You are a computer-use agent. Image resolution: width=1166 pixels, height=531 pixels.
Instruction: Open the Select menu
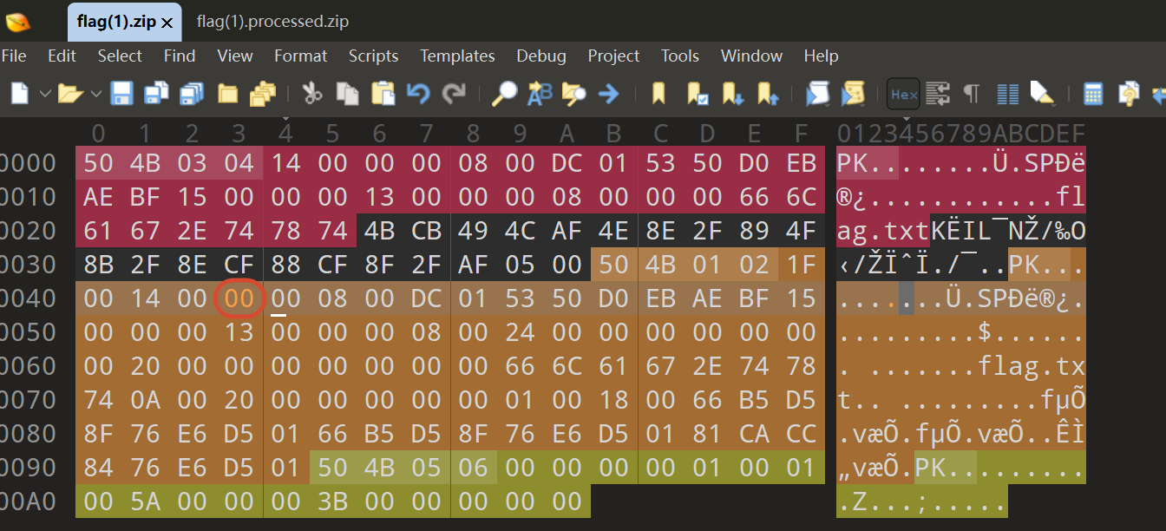(x=120, y=56)
